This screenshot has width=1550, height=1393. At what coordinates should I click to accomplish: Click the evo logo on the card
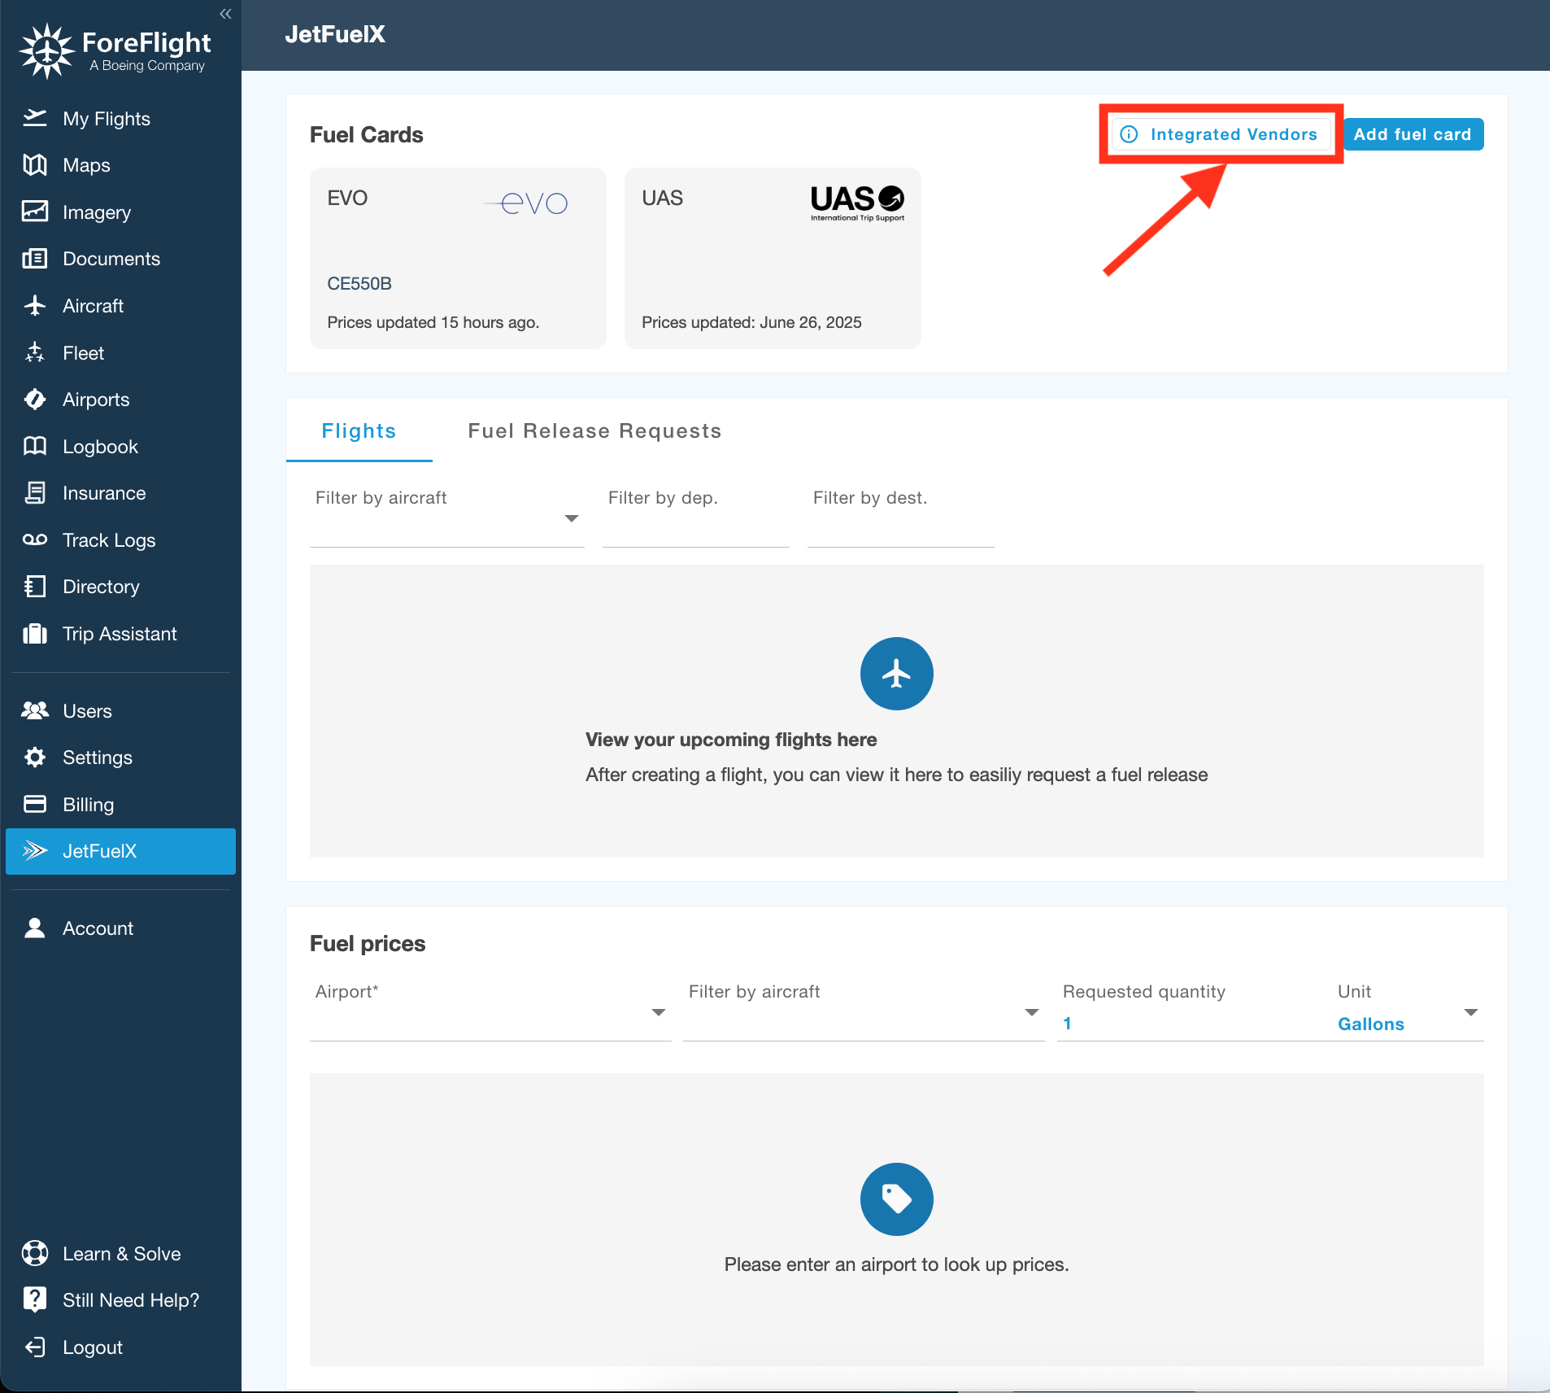pyautogui.click(x=526, y=203)
